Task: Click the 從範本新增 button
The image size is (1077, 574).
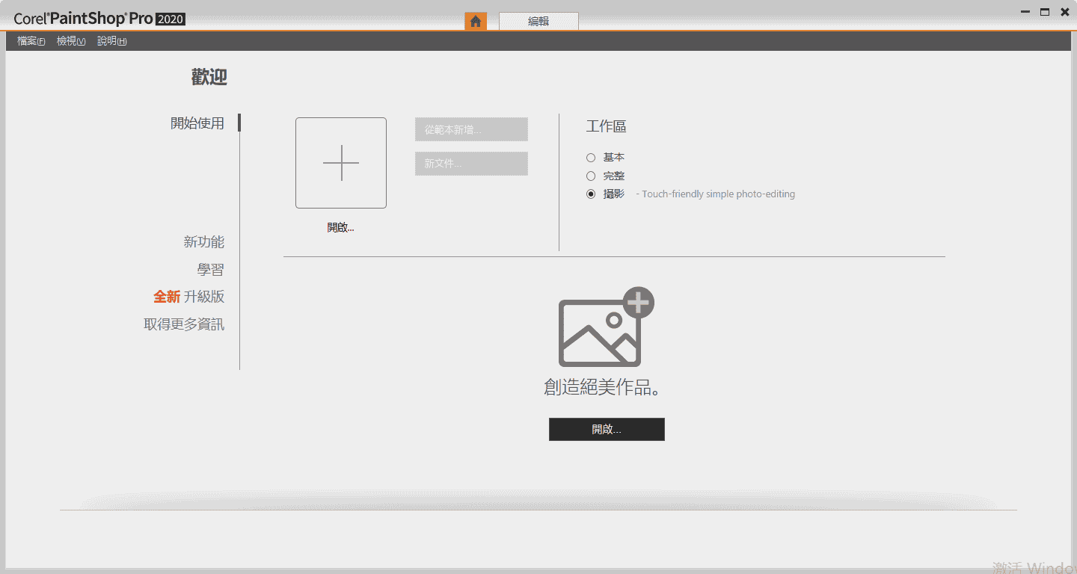Action: 471,129
